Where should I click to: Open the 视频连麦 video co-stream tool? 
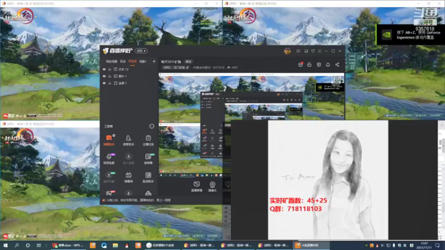108,159
